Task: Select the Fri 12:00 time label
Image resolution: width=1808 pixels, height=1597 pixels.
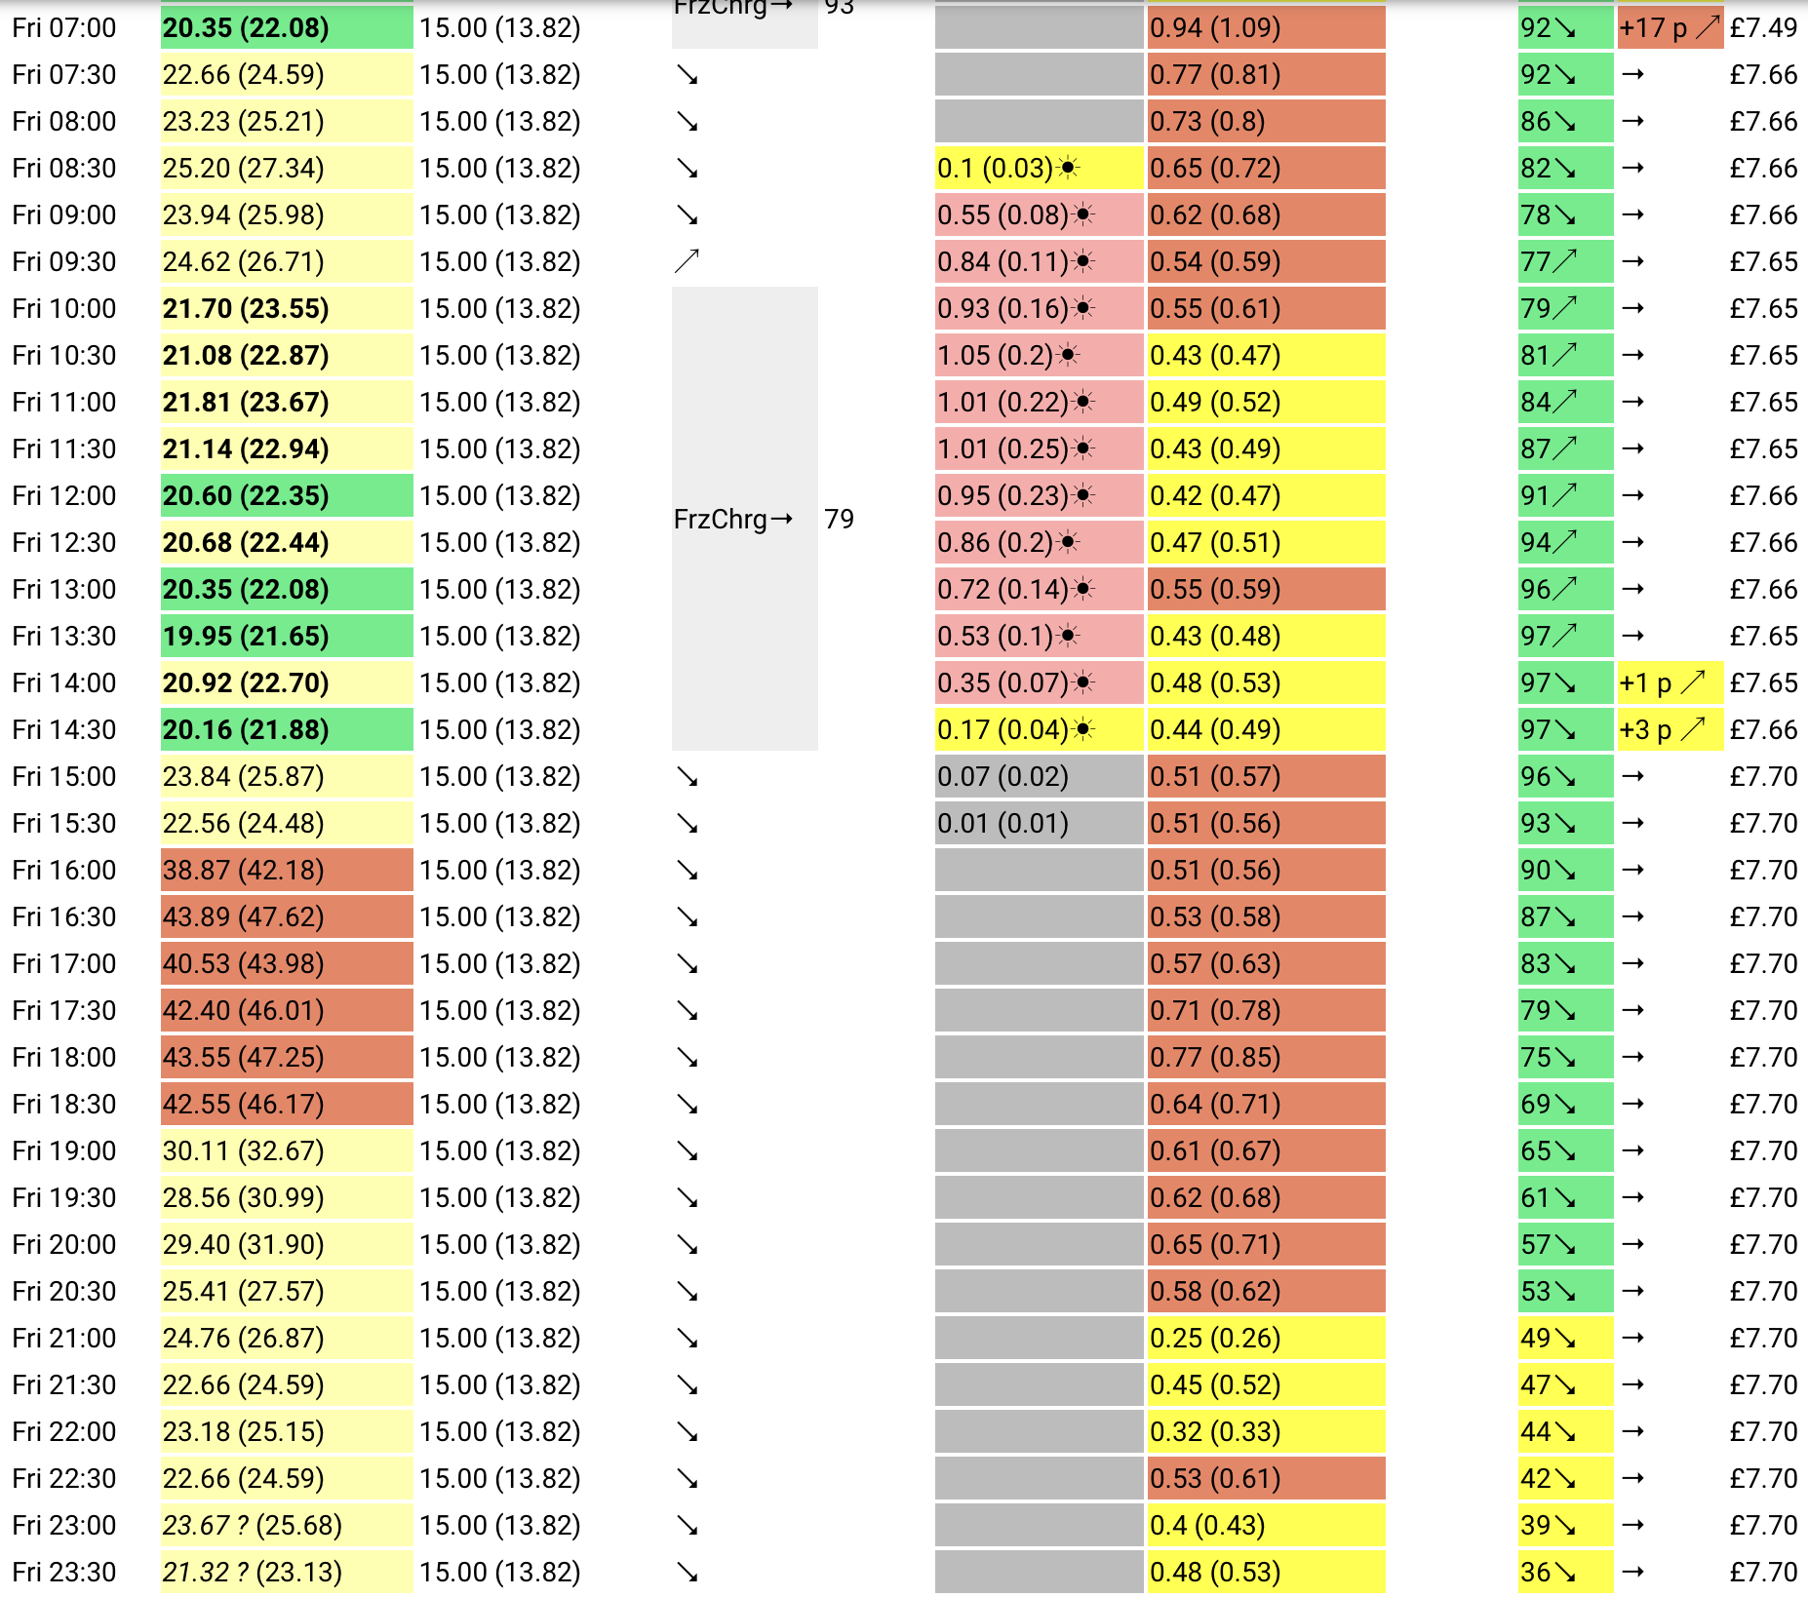Action: click(x=64, y=495)
